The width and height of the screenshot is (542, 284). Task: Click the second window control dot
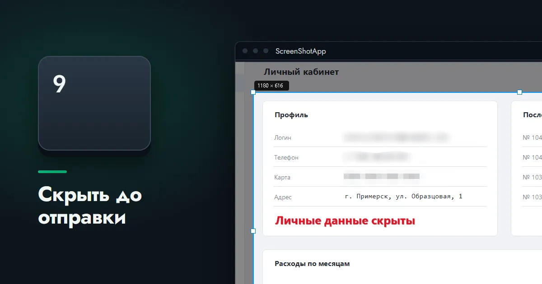coord(256,51)
